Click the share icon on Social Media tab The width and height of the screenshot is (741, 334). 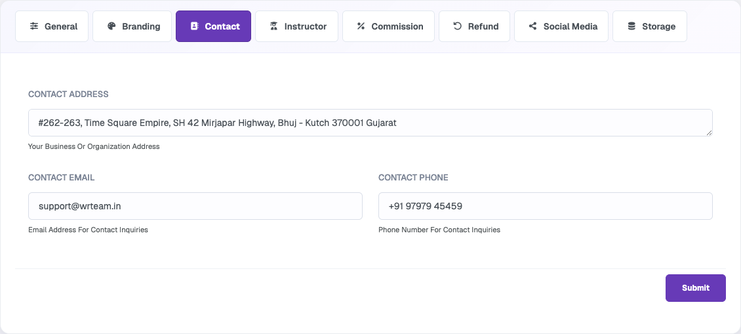532,26
